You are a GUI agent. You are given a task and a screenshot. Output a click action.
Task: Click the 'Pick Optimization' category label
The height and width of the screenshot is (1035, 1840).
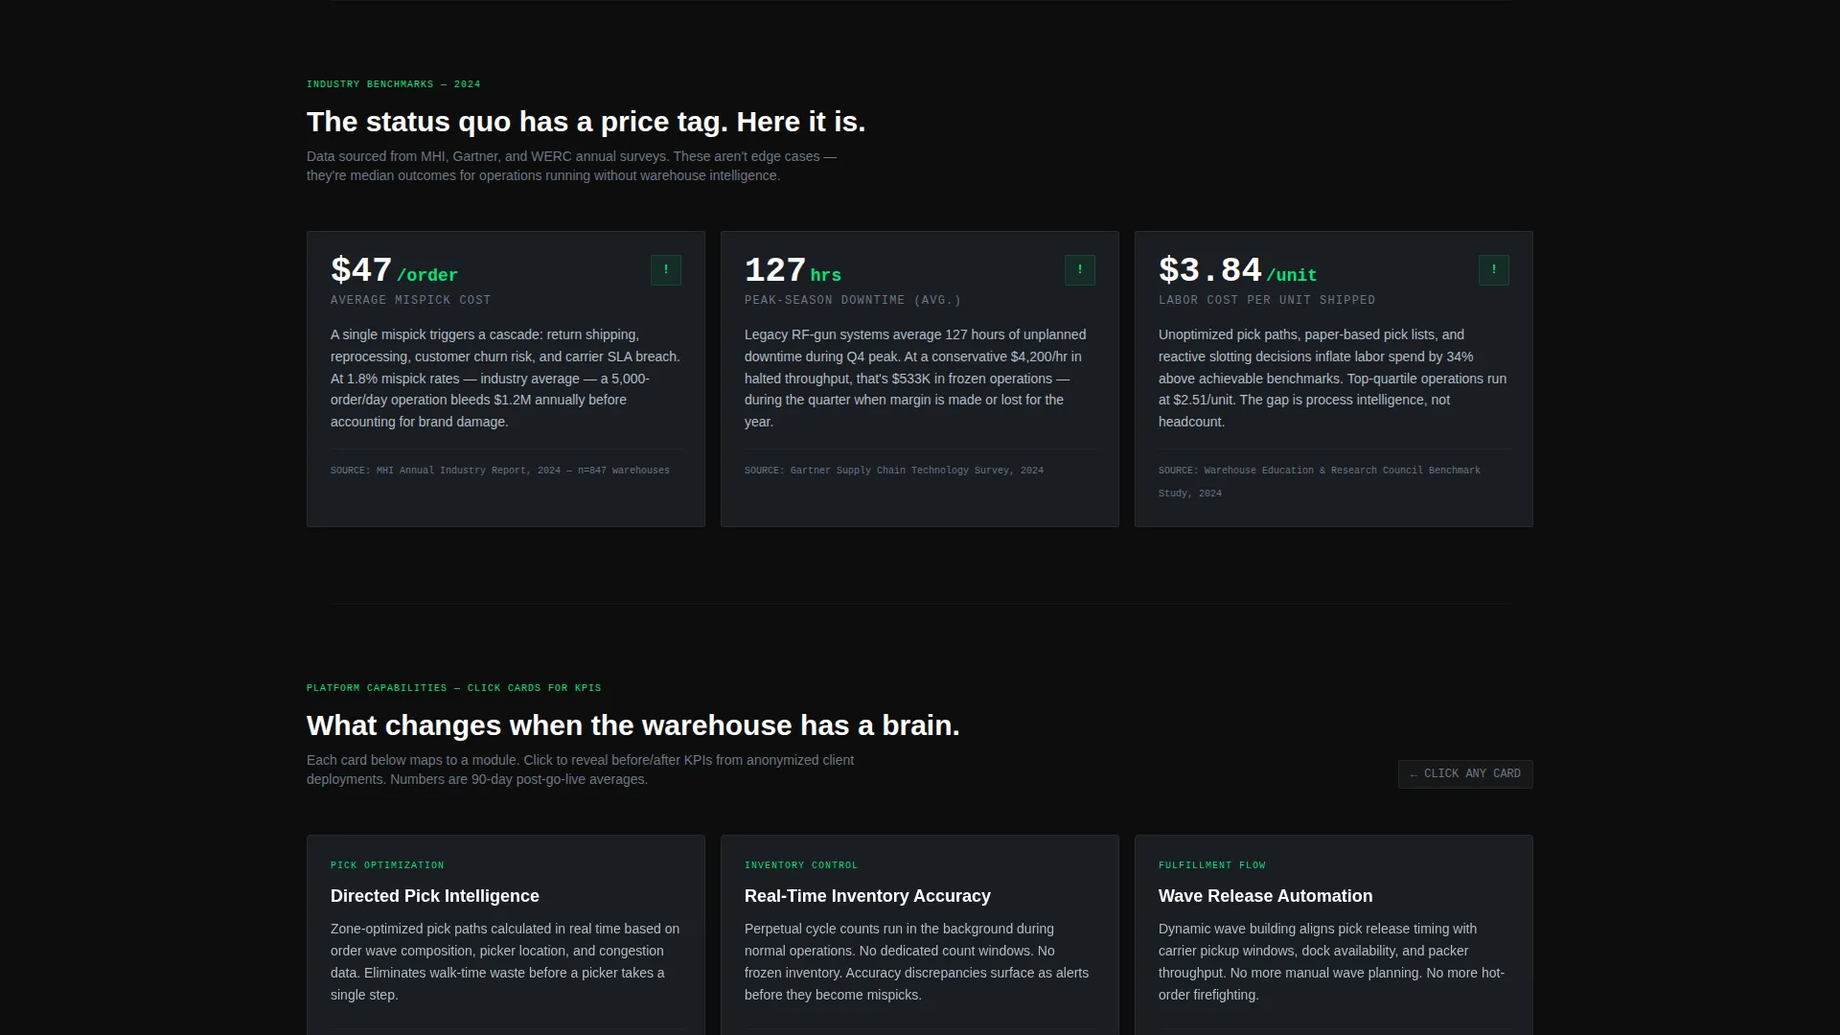coord(387,865)
